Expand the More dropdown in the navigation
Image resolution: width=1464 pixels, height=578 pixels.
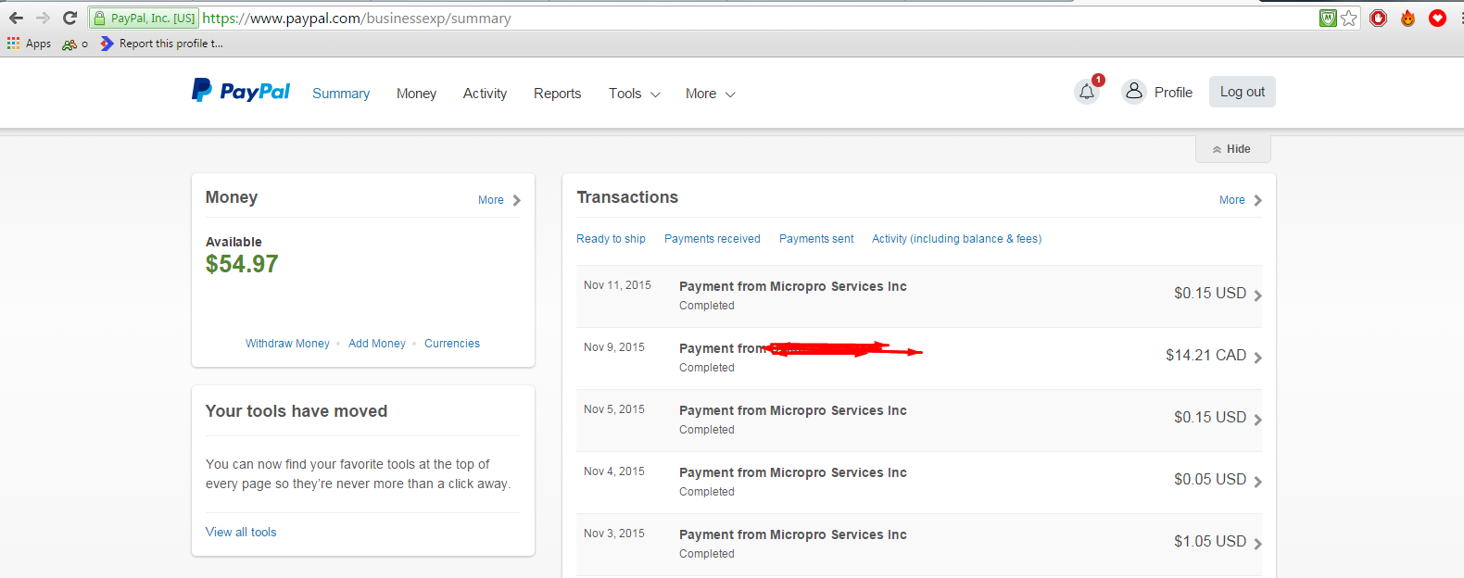(710, 94)
